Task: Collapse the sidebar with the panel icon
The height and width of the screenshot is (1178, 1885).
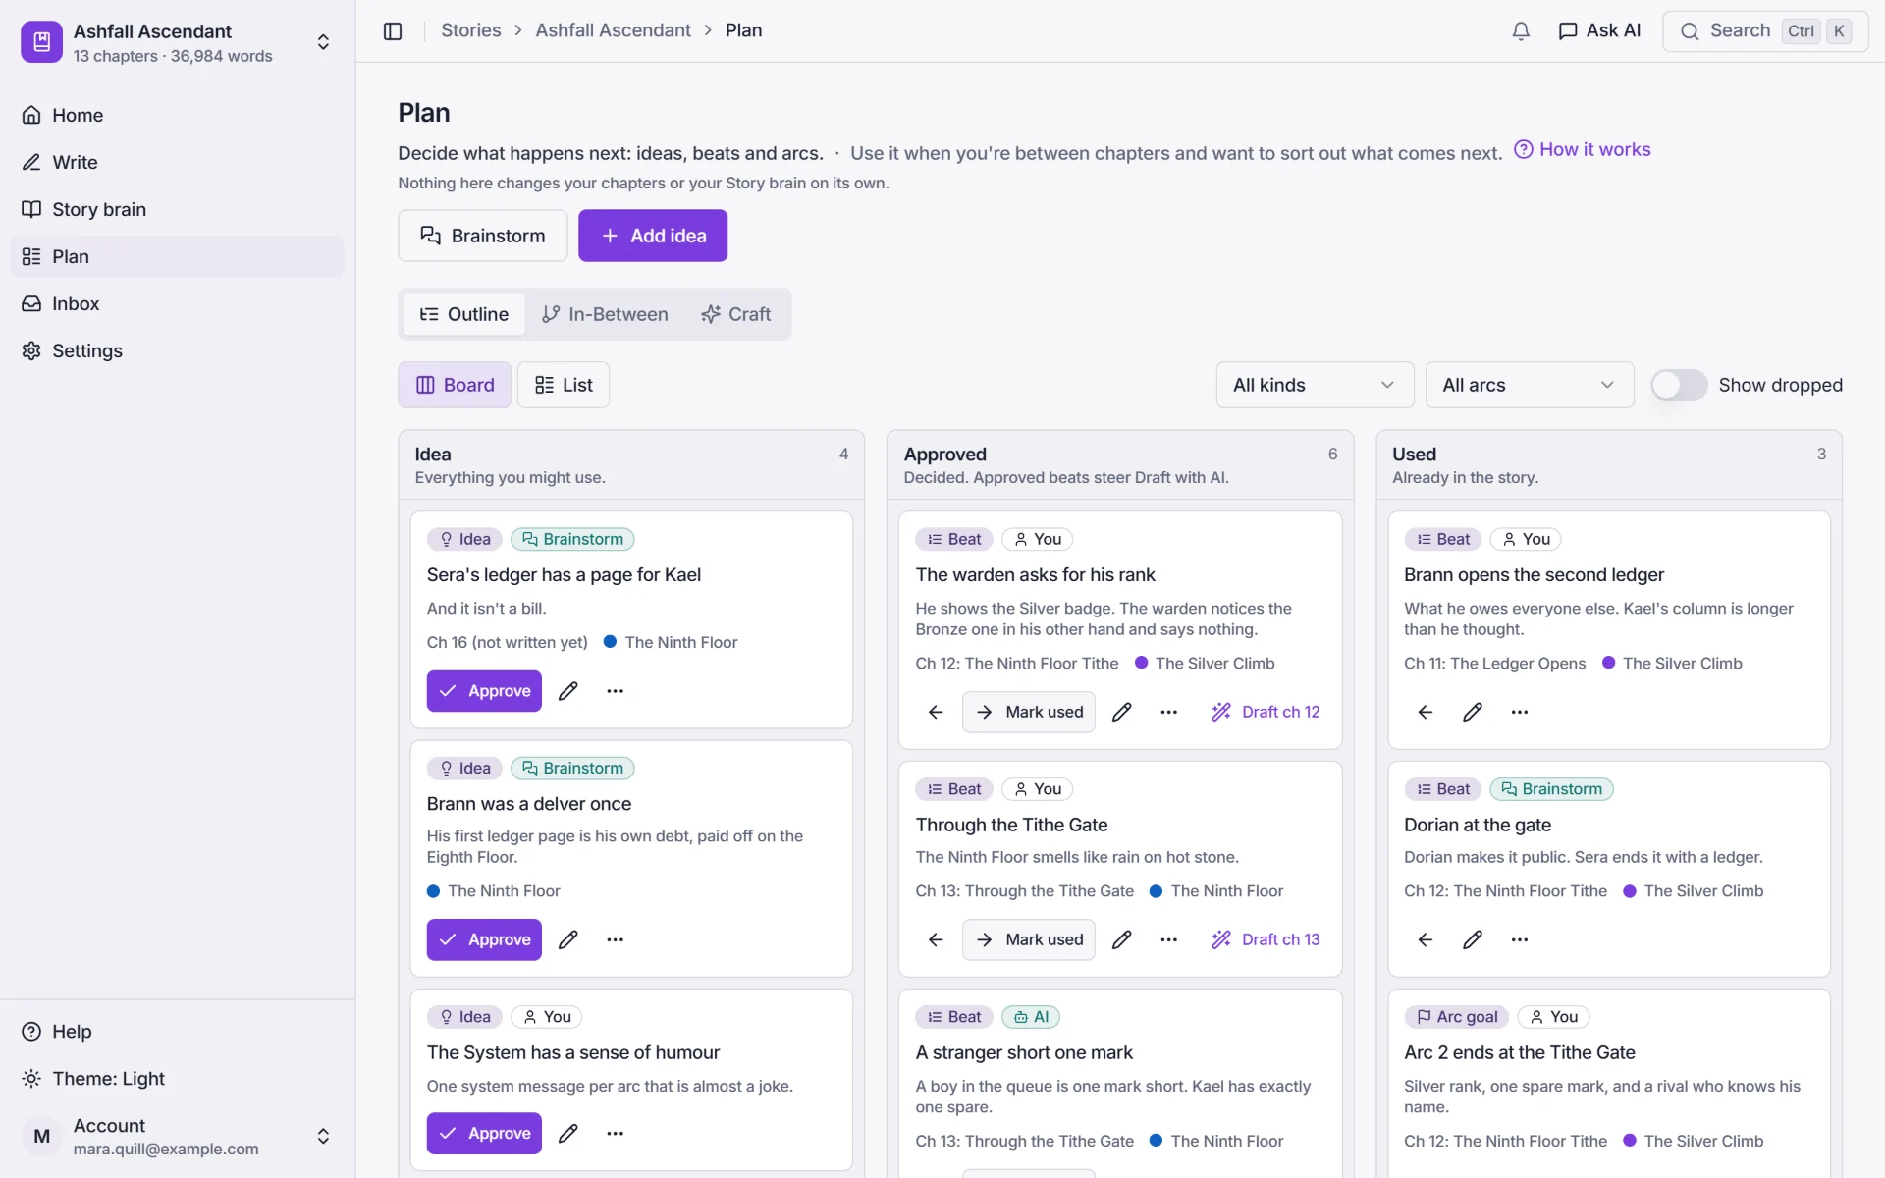Action: pos(393,30)
